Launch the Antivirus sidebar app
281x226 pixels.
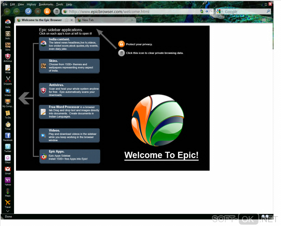(x=8, y=58)
